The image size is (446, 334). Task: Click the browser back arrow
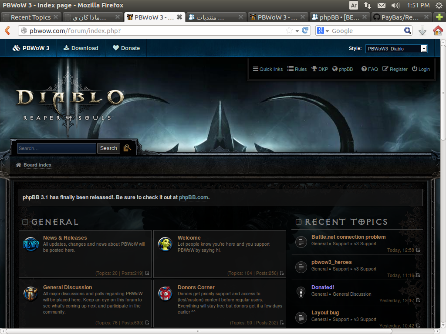[7, 30]
